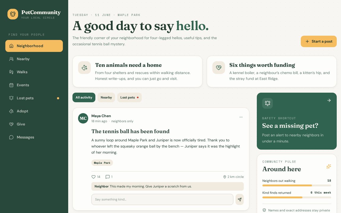Switch to the Lost pets feed filter tab
This screenshot has width=341, height=213.
pos(129,97)
